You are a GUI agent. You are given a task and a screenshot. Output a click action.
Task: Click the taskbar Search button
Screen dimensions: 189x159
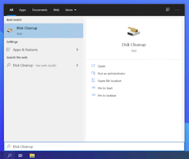tap(9, 156)
